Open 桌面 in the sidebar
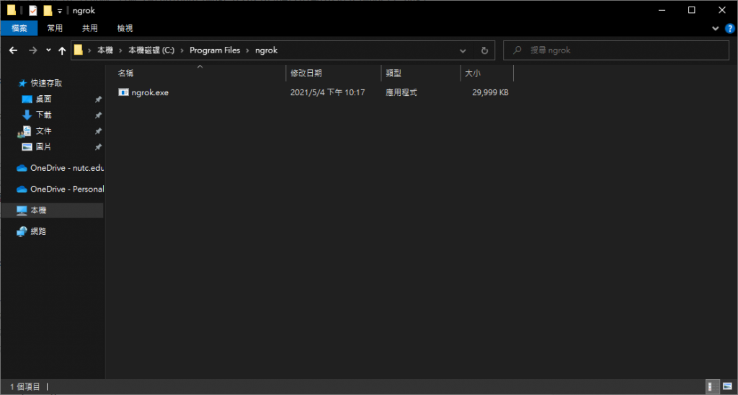The image size is (738, 395). 43,99
